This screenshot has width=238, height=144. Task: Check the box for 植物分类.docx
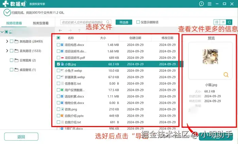(58, 103)
